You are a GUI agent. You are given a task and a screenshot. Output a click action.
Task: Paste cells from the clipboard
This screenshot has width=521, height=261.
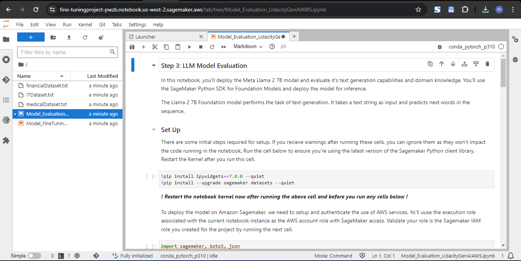177,47
